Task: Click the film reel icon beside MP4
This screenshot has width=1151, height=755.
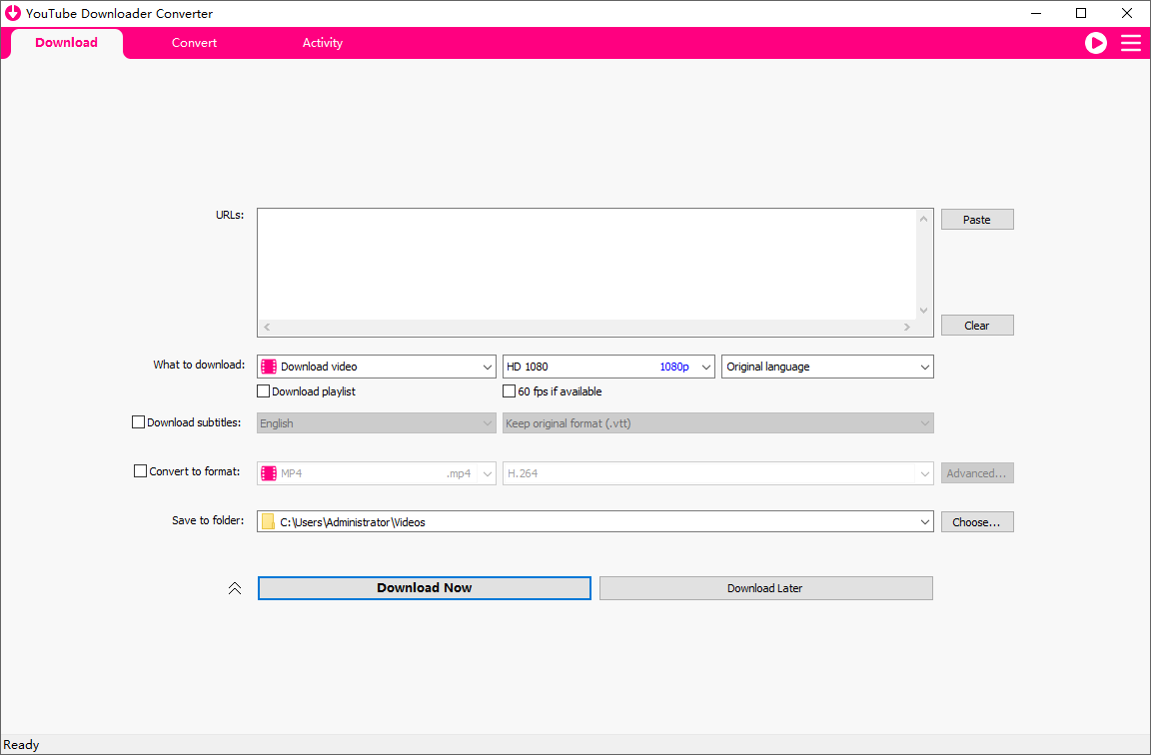Action: pos(268,472)
